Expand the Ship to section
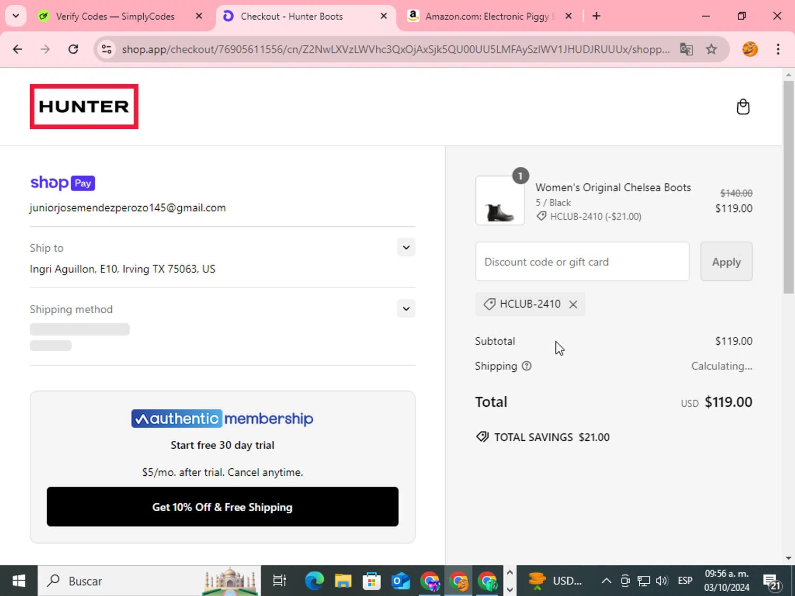This screenshot has width=795, height=596. click(x=406, y=247)
